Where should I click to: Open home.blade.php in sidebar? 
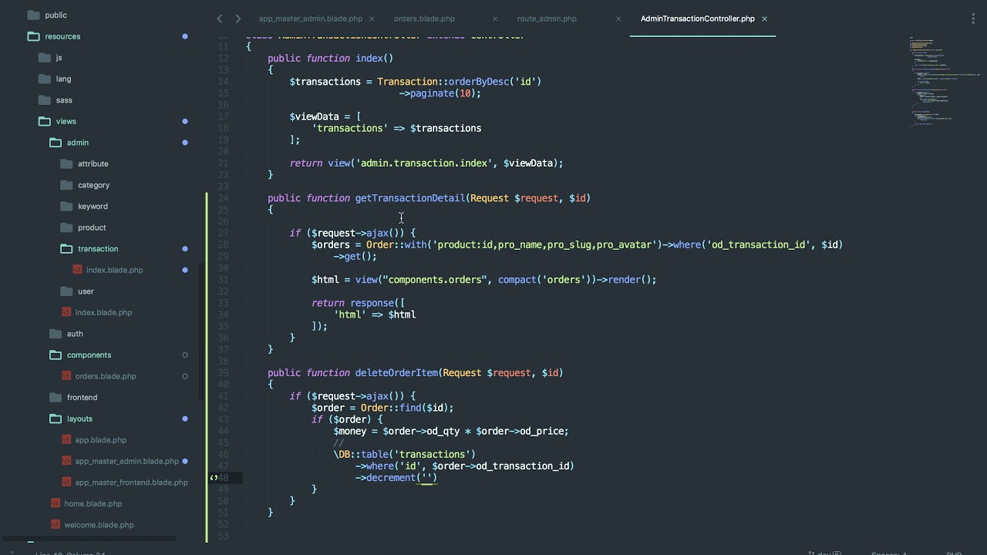pyautogui.click(x=93, y=503)
